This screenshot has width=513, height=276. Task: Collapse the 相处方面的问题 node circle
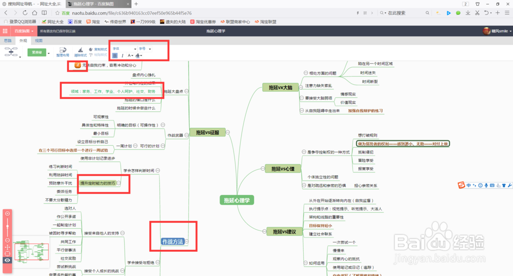pos(306,73)
